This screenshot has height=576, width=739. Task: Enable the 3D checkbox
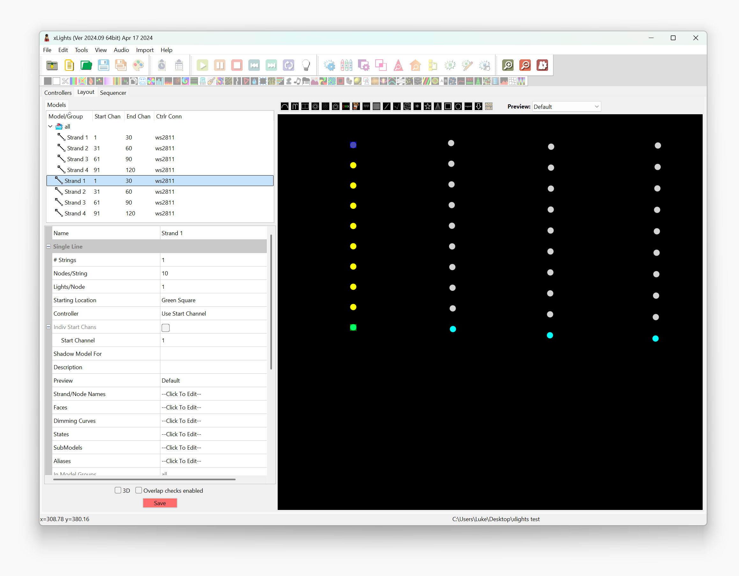[x=118, y=490]
